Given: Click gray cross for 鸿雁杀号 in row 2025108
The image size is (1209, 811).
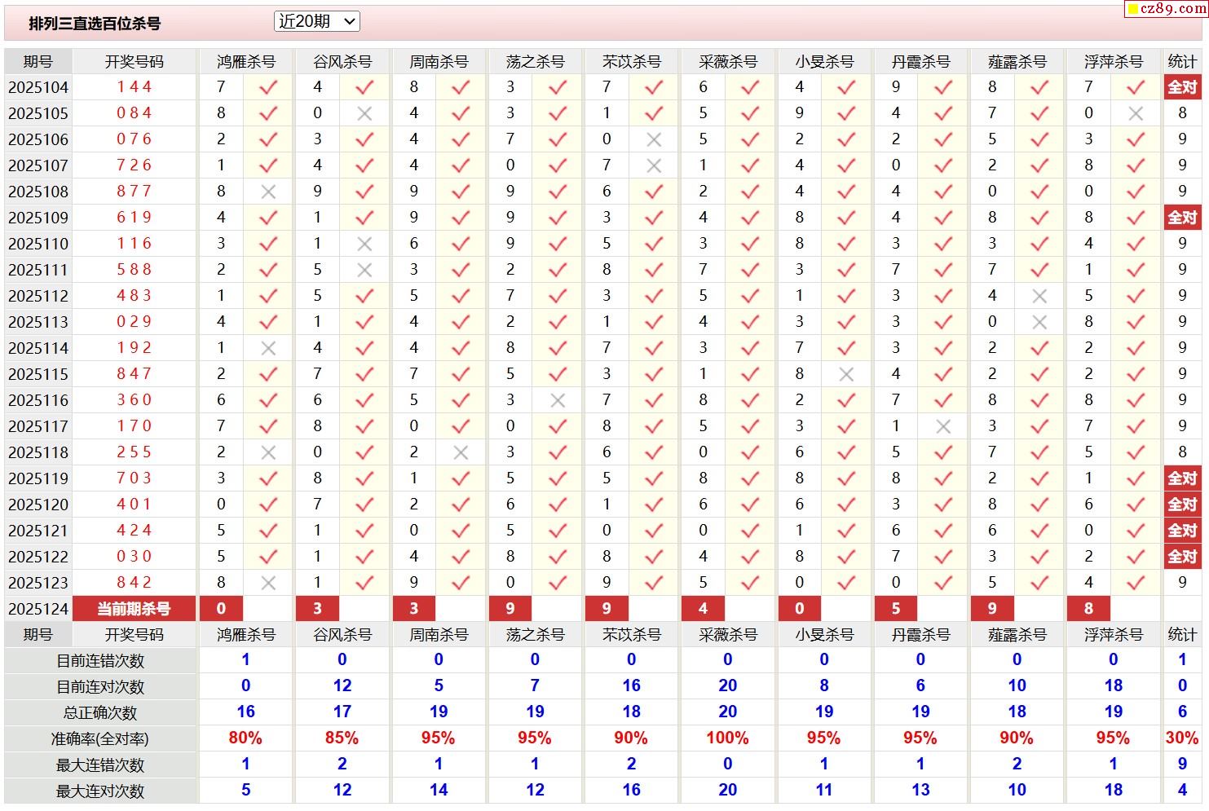Looking at the screenshot, I should pyautogui.click(x=268, y=192).
